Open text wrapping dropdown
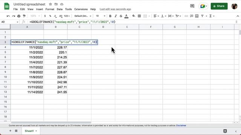This screenshot has height=135, width=241. click(x=171, y=16)
